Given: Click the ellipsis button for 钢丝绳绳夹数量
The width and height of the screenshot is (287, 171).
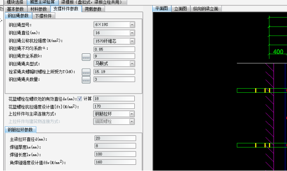Looking at the screenshot, I should pos(86,80).
